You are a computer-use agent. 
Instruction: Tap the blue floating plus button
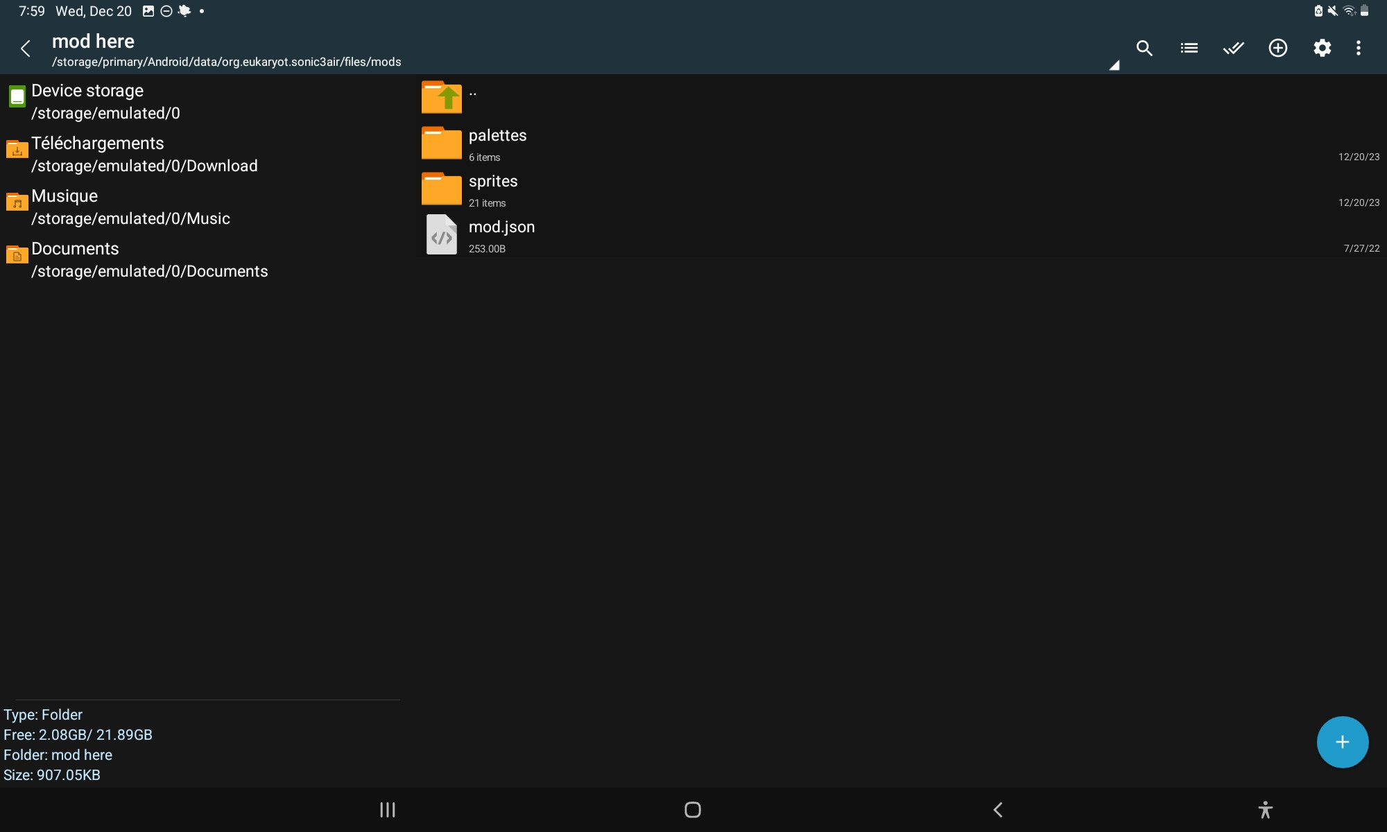1342,742
